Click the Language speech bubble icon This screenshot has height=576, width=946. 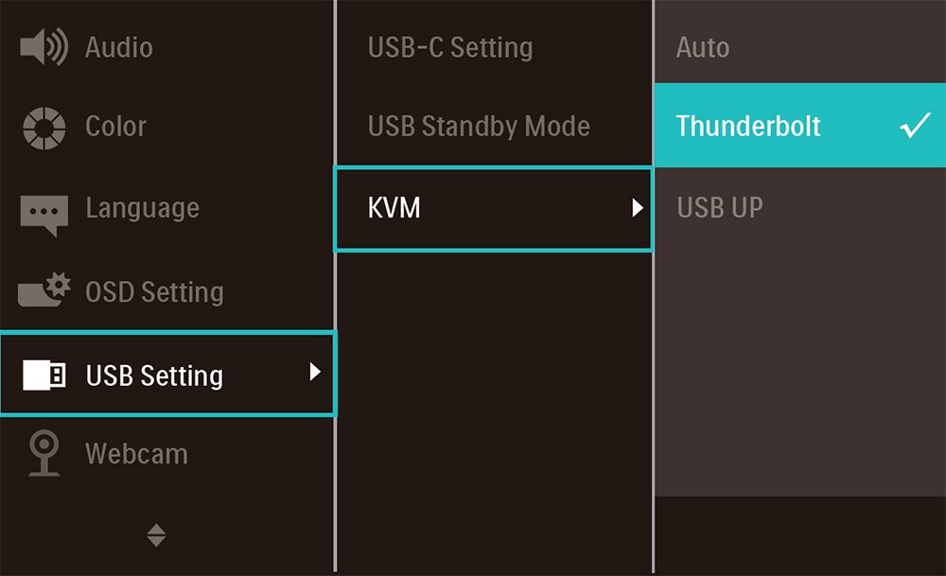tap(44, 216)
